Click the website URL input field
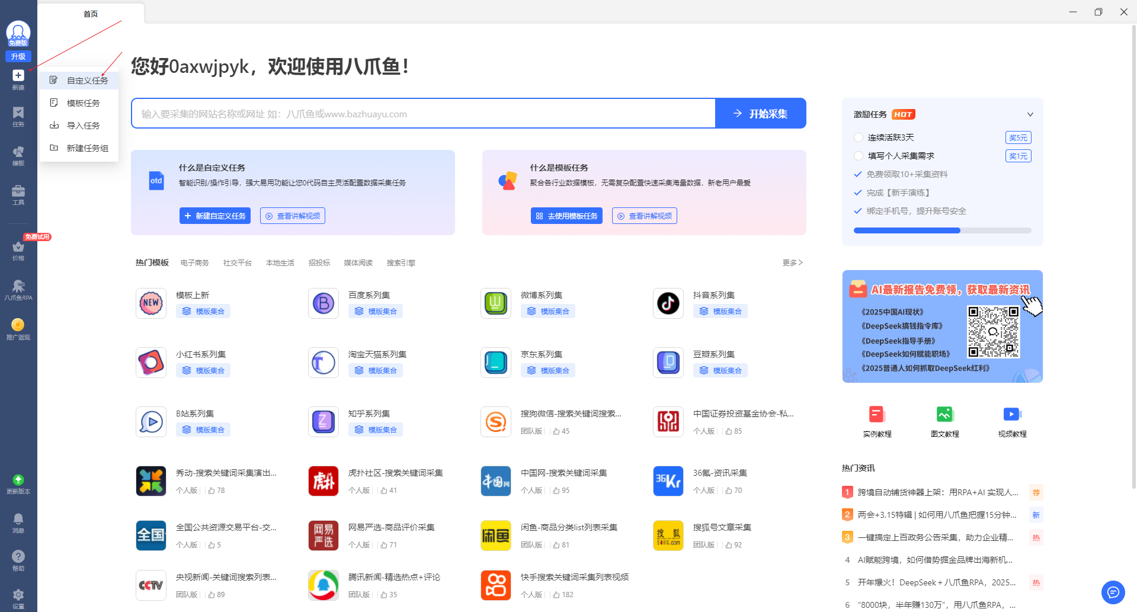Screen dimensions: 1137x612 coord(424,113)
